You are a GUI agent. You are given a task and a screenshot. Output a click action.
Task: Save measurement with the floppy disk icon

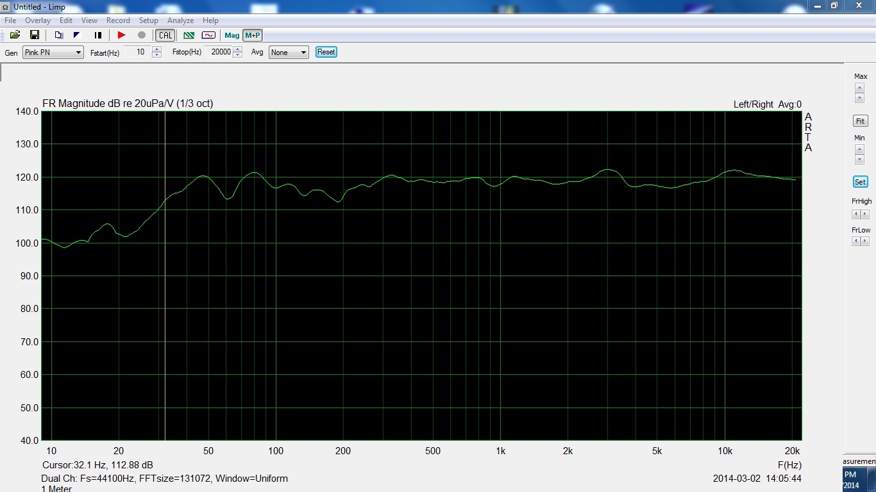(x=35, y=35)
